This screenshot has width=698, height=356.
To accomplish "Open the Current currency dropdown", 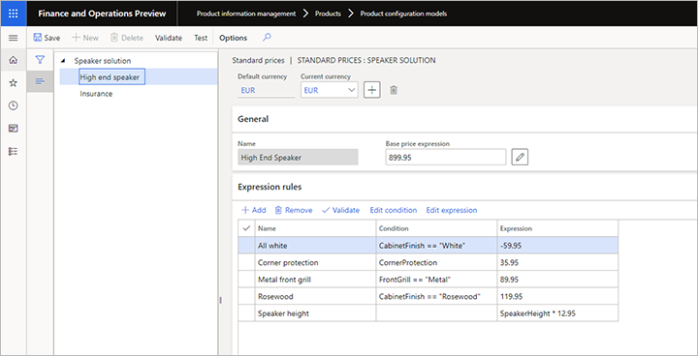I will [330, 90].
